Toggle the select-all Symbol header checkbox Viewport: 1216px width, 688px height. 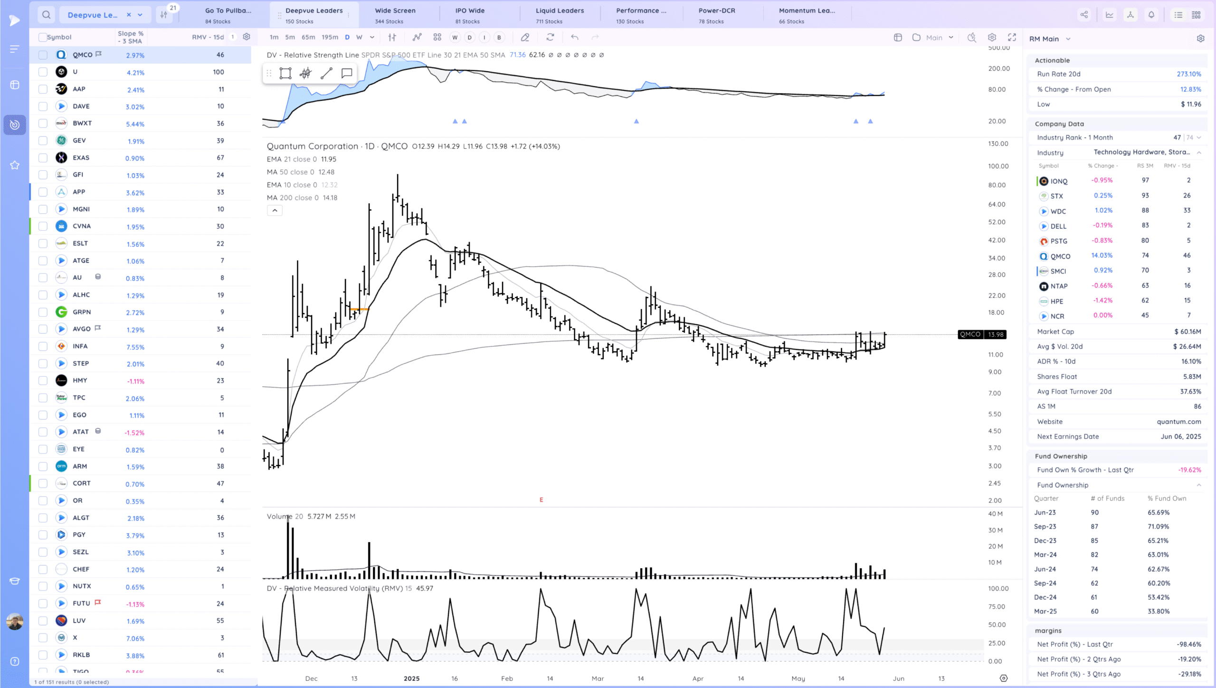[43, 38]
